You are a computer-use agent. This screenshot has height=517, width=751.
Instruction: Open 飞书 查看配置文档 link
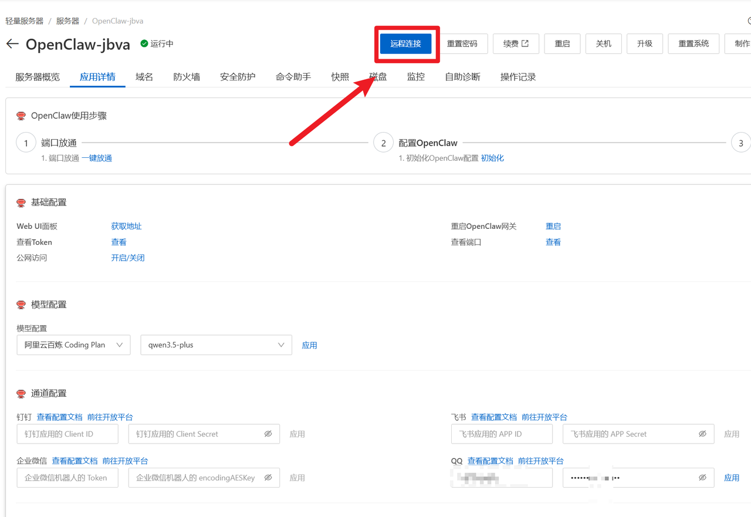click(494, 417)
